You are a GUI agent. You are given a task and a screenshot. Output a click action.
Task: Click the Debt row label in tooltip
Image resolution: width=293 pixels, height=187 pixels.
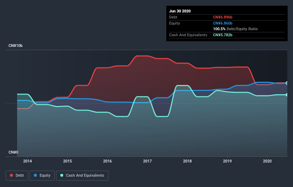[173, 17]
